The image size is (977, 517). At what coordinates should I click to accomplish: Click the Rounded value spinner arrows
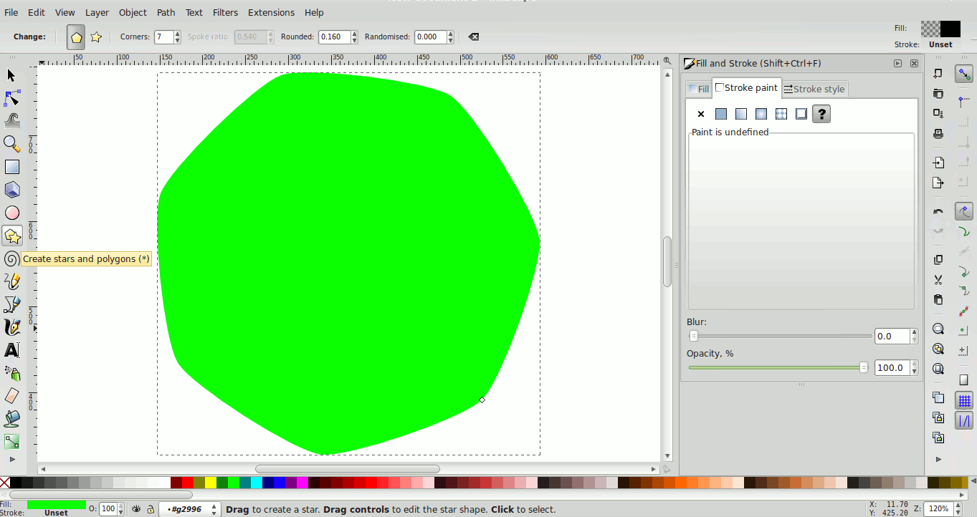[354, 37]
